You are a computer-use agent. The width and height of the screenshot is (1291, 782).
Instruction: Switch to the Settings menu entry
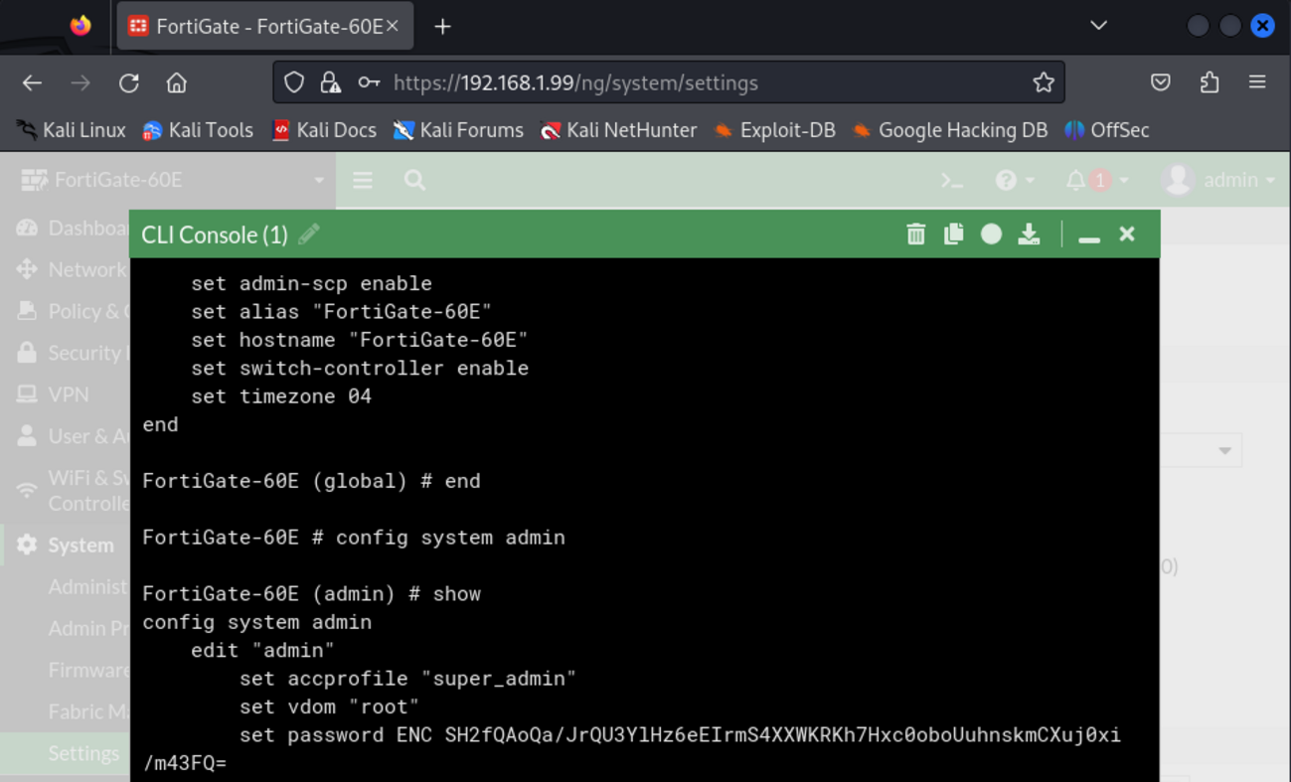84,753
